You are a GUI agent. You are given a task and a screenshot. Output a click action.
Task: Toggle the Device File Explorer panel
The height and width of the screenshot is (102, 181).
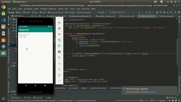(179, 85)
